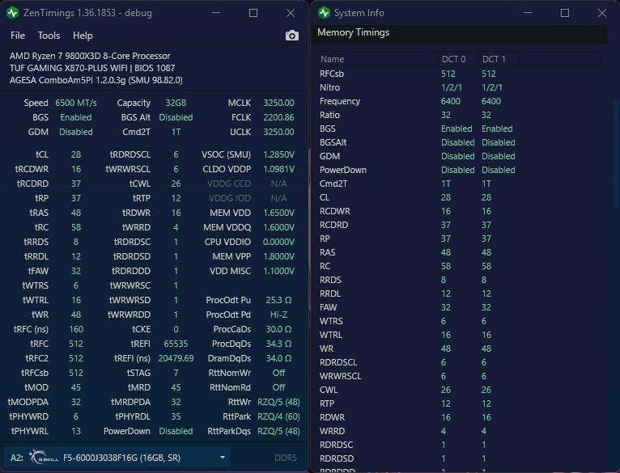Click the G.Skill logo in module selector
This screenshot has height=473, width=620.
click(x=44, y=457)
